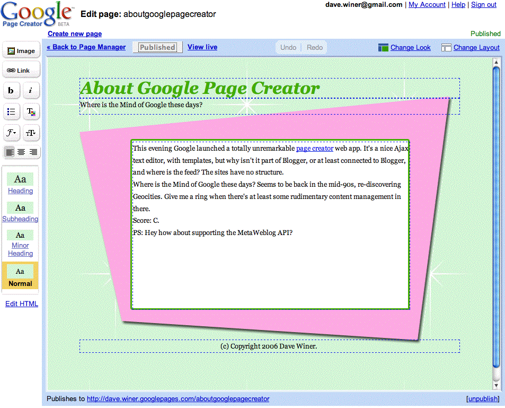This screenshot has height=408, width=505.
Task: Click Create new page link
Action: click(x=75, y=33)
